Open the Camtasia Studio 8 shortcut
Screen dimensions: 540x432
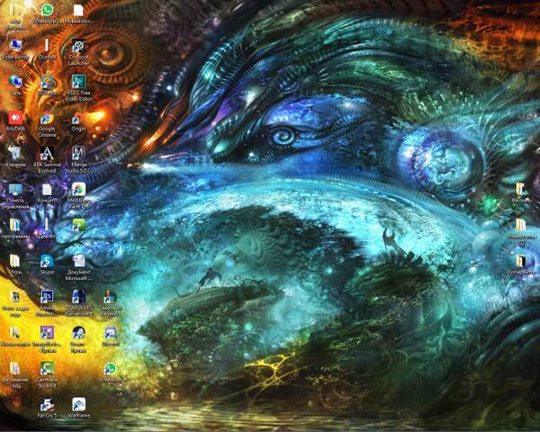47,369
